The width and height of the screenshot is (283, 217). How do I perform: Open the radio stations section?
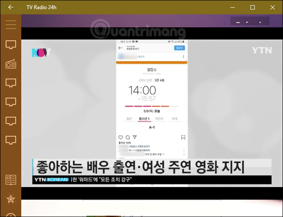[x=11, y=64]
